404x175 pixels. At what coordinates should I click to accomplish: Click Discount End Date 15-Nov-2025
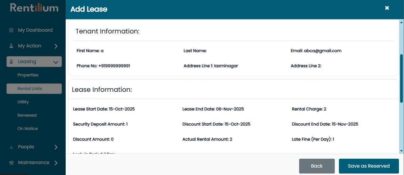pos(325,124)
